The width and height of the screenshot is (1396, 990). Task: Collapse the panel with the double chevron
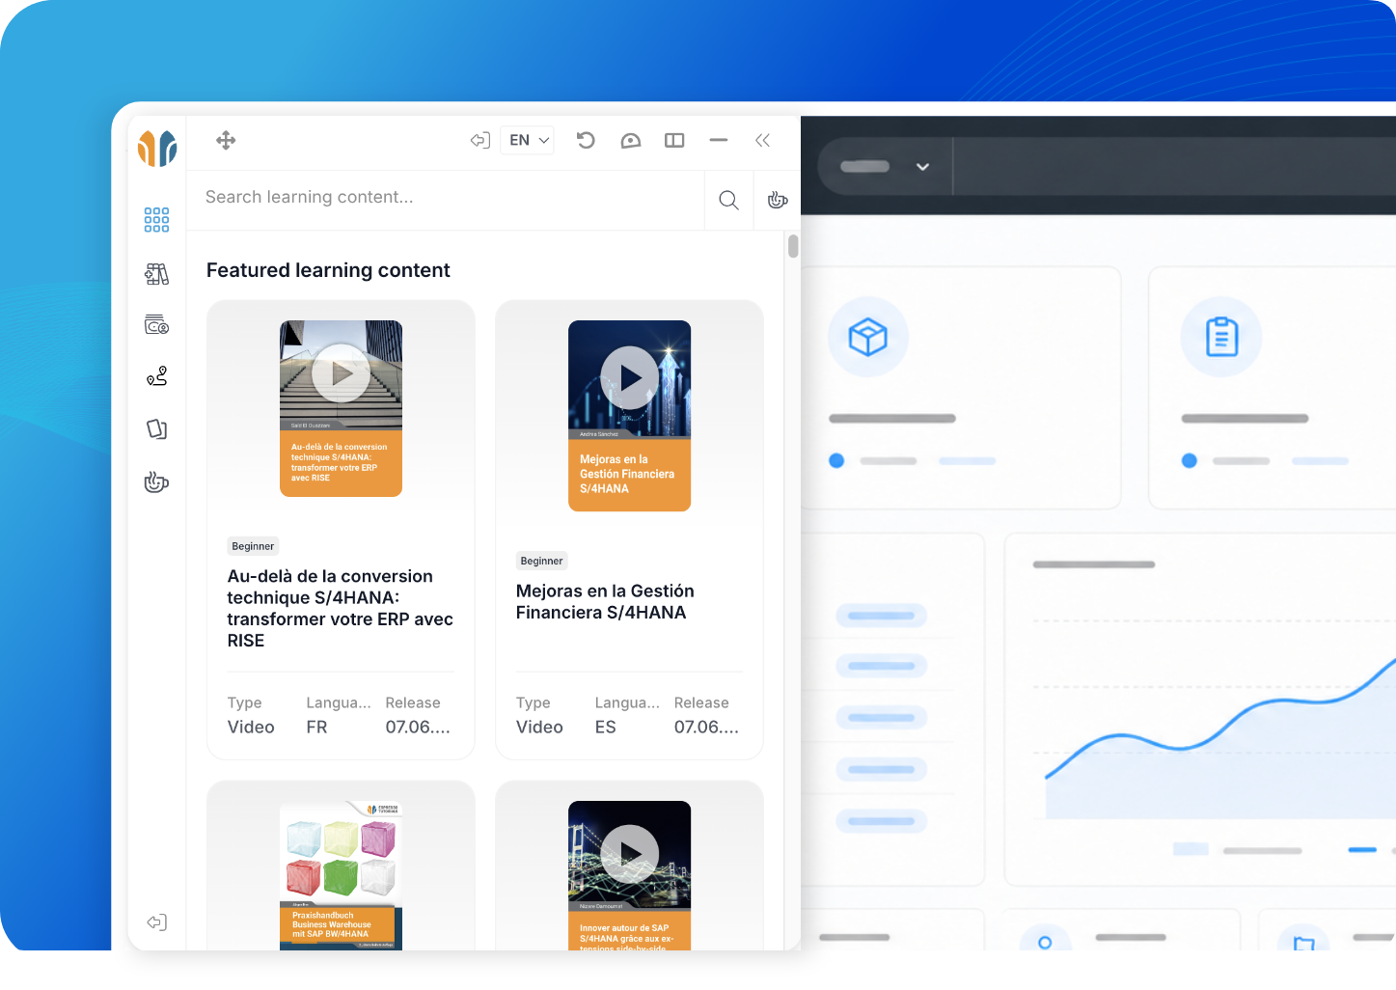tap(762, 141)
